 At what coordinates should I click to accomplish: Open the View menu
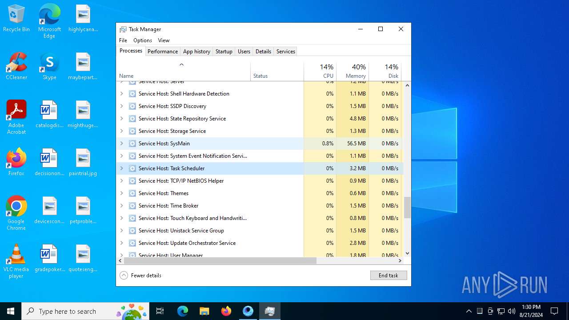tap(164, 40)
